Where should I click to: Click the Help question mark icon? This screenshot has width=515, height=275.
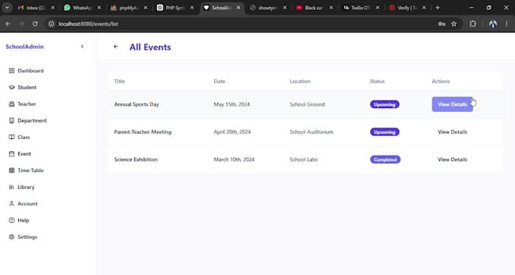click(11, 221)
